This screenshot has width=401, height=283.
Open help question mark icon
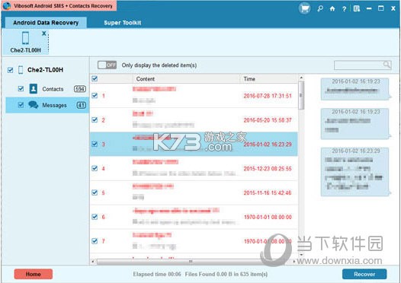coord(345,9)
